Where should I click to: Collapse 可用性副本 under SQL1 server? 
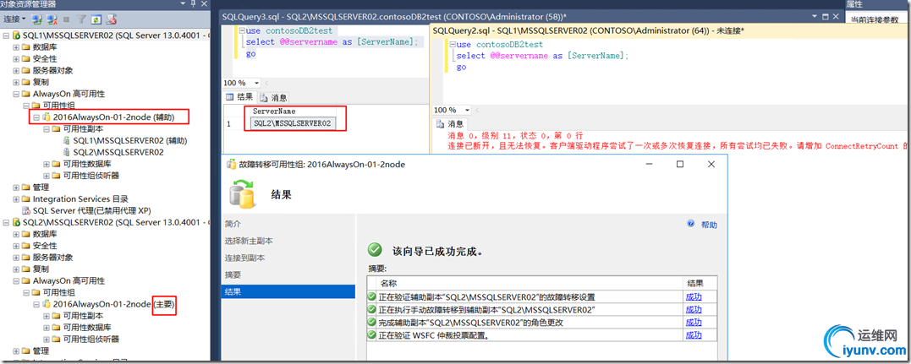pyautogui.click(x=47, y=129)
